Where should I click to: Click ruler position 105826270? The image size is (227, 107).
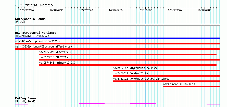[x=175, y=10]
